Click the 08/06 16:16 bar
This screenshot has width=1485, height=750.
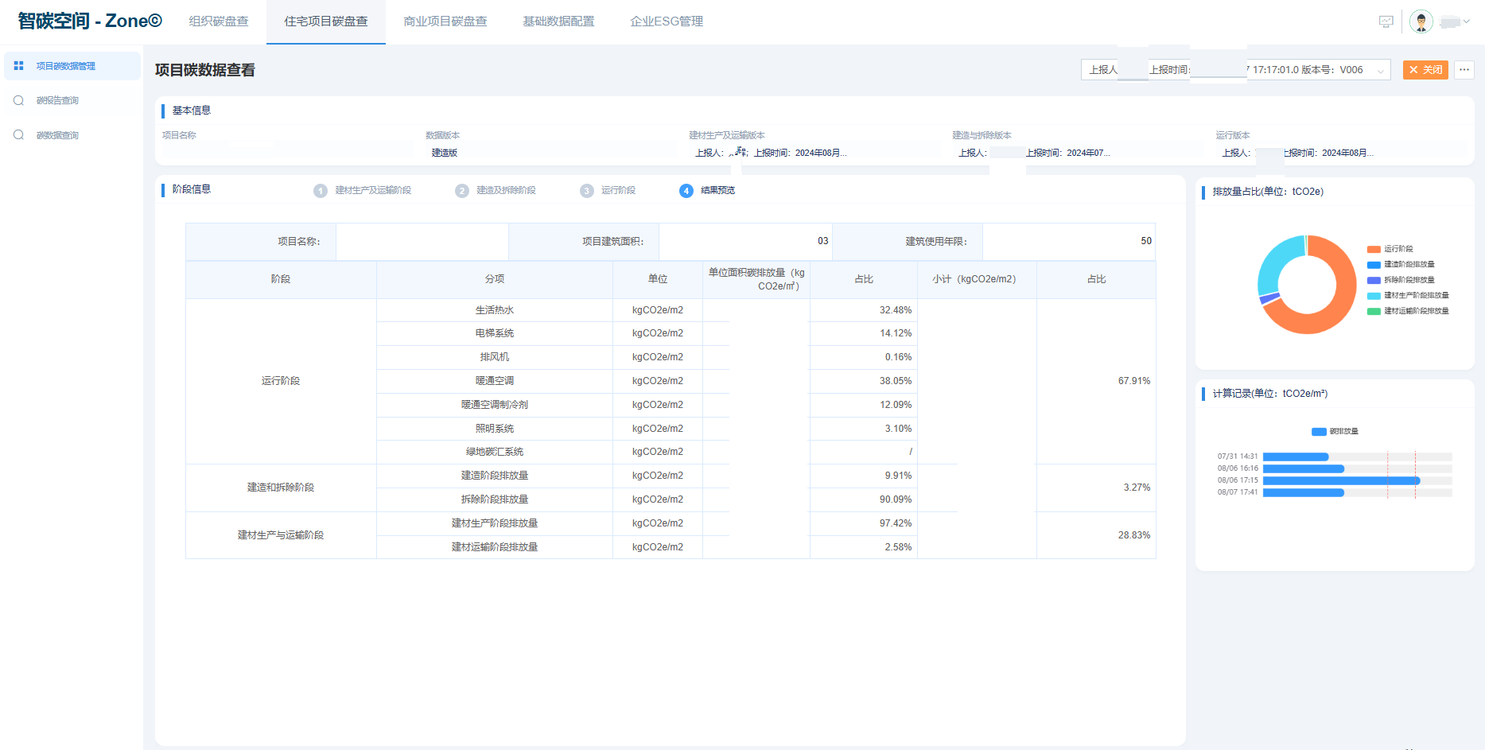click(x=1304, y=468)
